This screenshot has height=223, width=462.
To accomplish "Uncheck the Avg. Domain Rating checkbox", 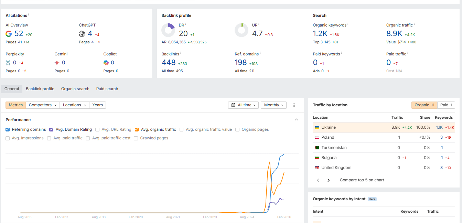I will [51, 129].
